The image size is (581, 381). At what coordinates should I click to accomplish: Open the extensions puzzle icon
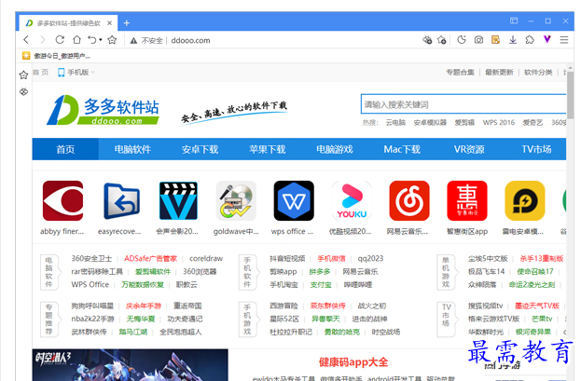pyautogui.click(x=530, y=40)
